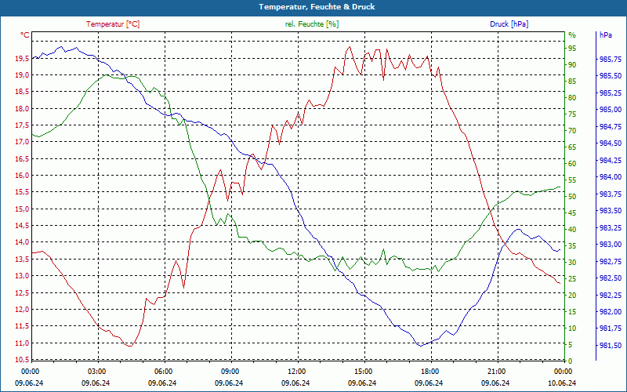Click the '19,5' tick on temperature axis

pos(22,58)
